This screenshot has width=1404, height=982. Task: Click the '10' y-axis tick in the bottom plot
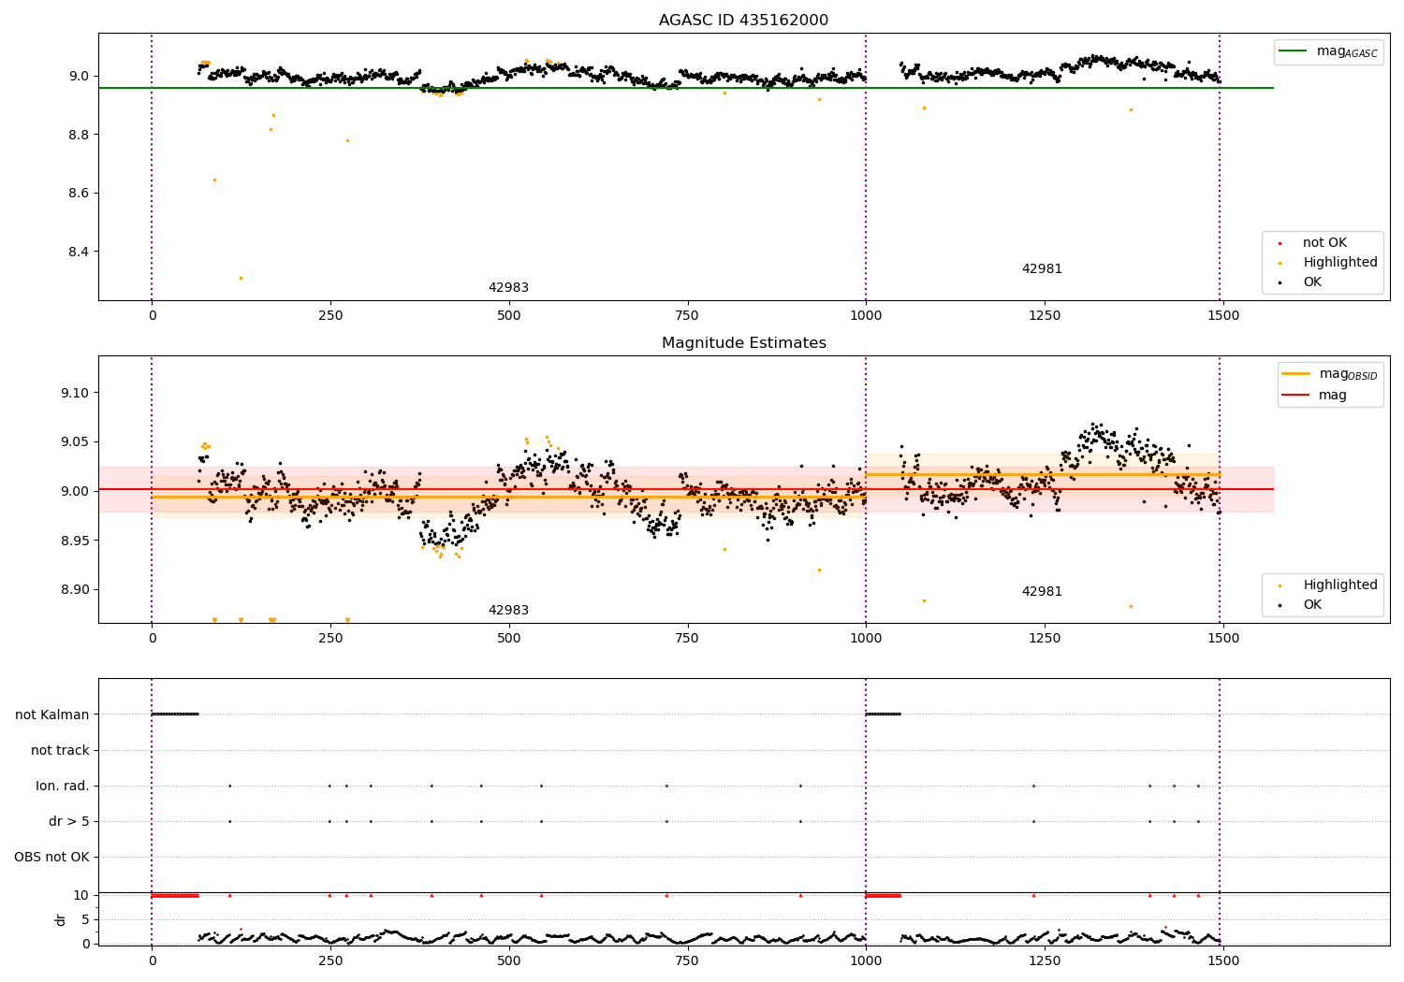coord(80,895)
